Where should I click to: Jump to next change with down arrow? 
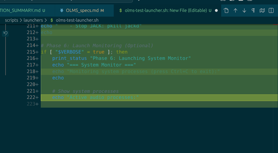click(x=244, y=11)
